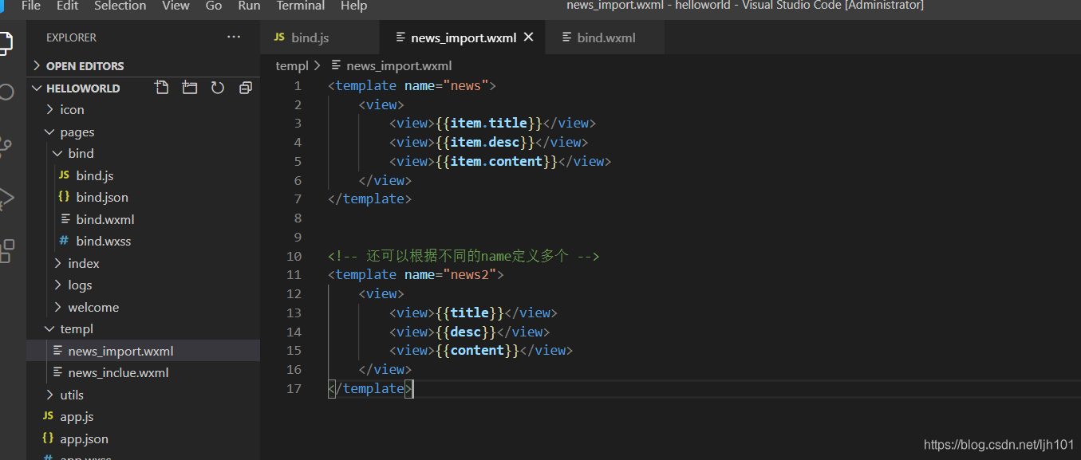
Task: Collapse the templ folder
Action: point(50,328)
